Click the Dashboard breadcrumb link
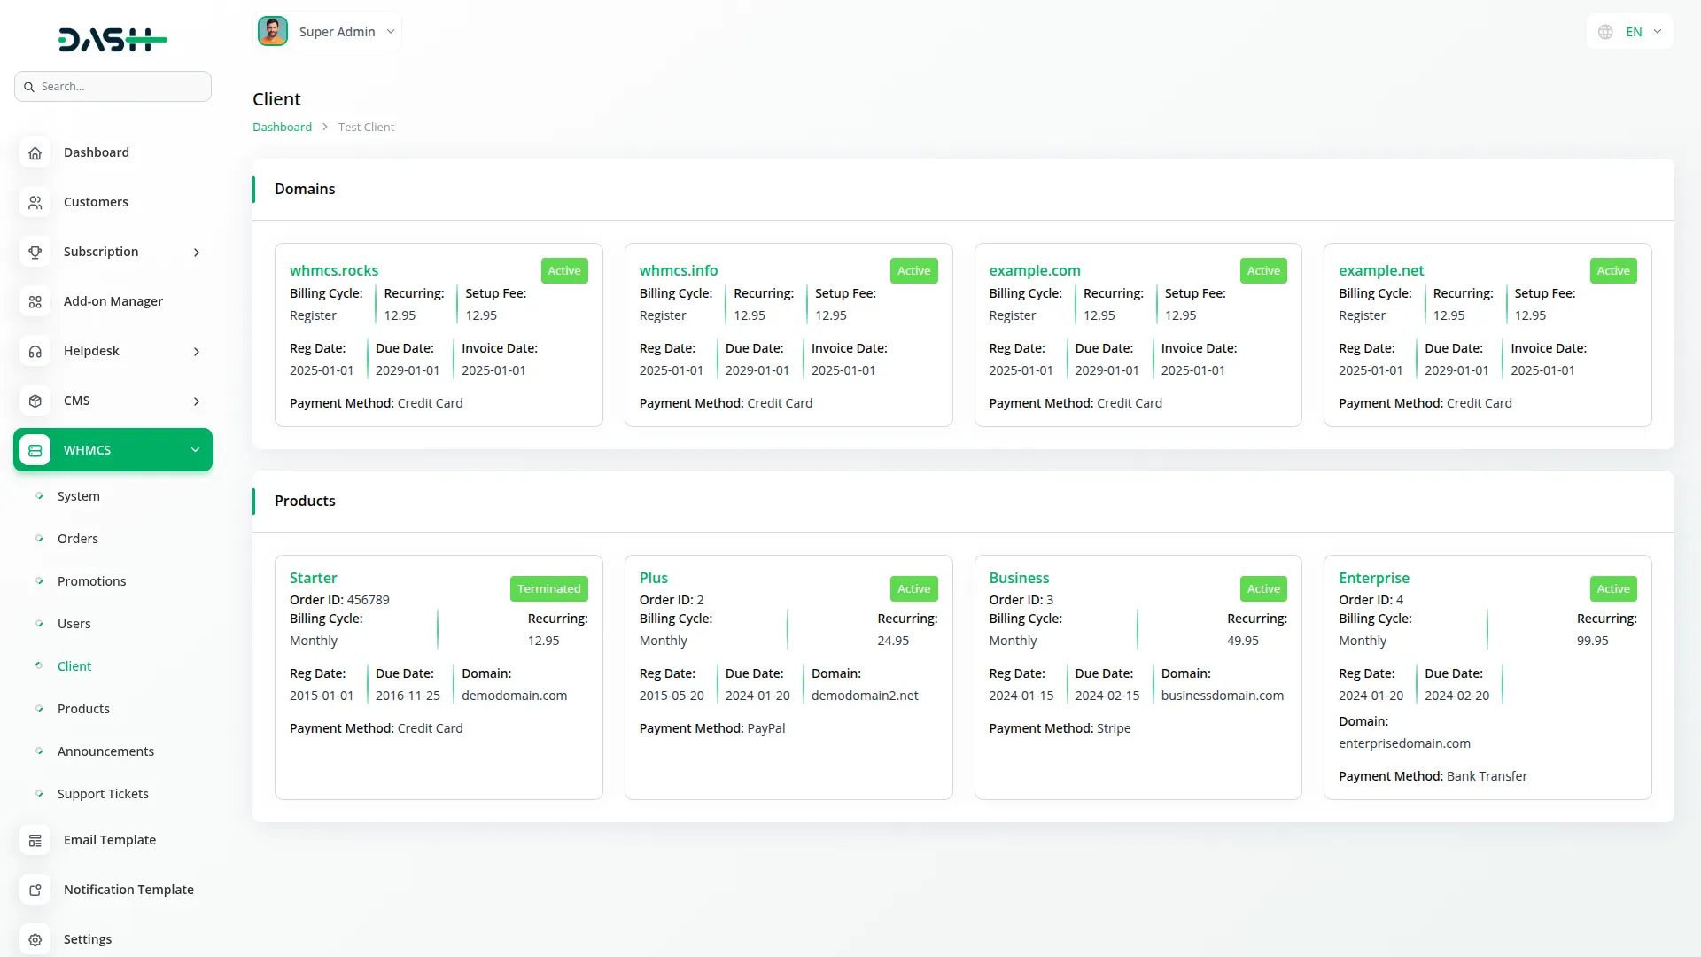 coord(282,128)
